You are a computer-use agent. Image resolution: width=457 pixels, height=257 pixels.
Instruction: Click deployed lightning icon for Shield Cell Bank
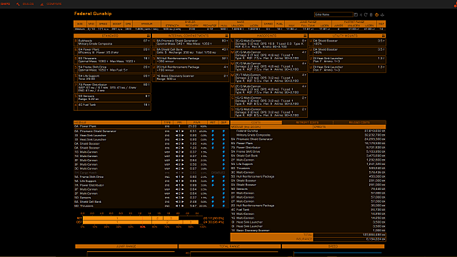coord(224,201)
